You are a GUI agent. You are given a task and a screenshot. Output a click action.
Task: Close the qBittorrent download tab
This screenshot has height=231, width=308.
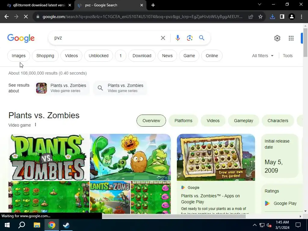coord(70,5)
